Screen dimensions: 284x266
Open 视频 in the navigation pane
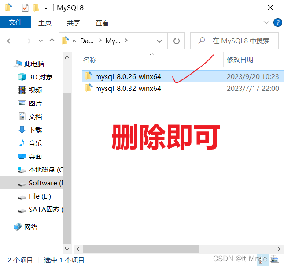click(x=30, y=90)
